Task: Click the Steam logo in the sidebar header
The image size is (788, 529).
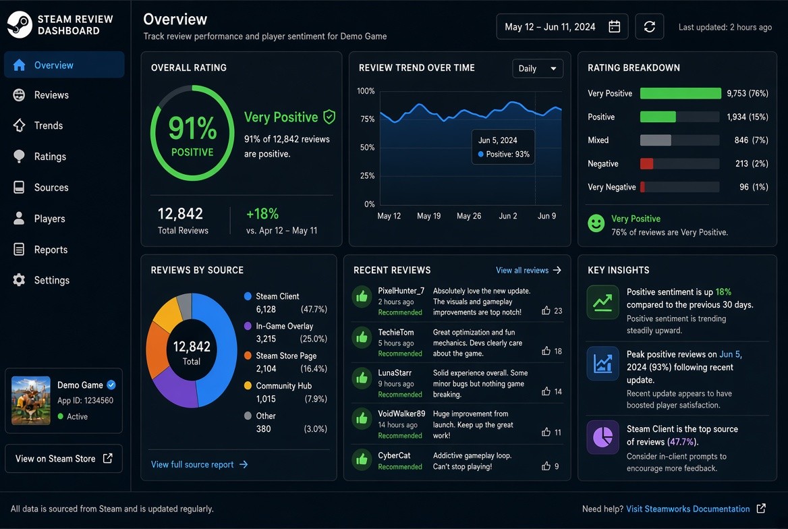Action: point(20,25)
